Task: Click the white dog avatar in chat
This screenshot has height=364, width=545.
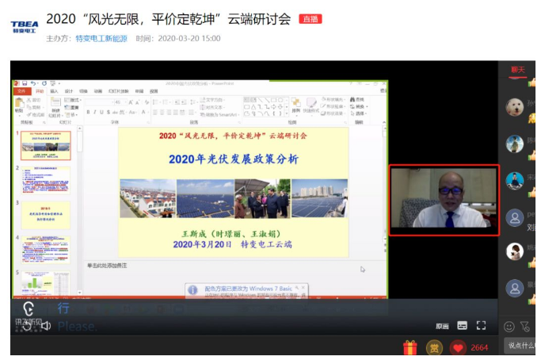Action: coord(515,107)
